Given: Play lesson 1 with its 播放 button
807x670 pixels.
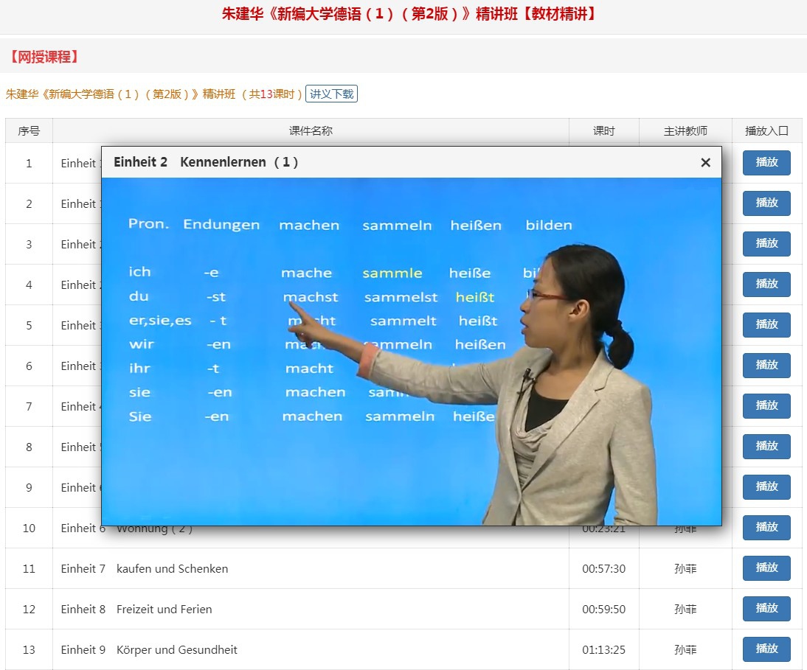Looking at the screenshot, I should click(x=766, y=162).
